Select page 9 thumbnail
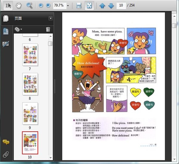The image size is (179, 164). 30,113
